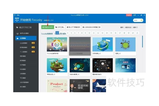
Task: Sort templates by 最热门
Action: (x=135, y=27)
